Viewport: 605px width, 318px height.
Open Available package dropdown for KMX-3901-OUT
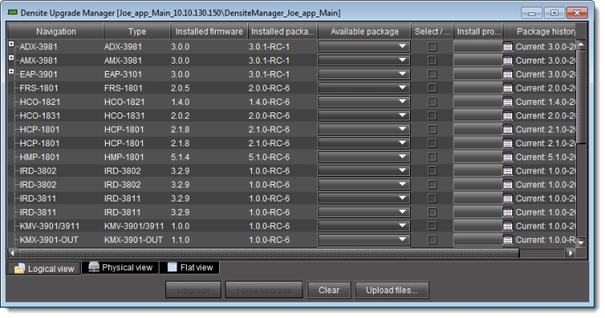[364, 240]
